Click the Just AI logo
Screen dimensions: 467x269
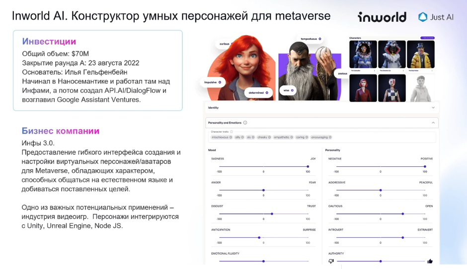(x=436, y=17)
